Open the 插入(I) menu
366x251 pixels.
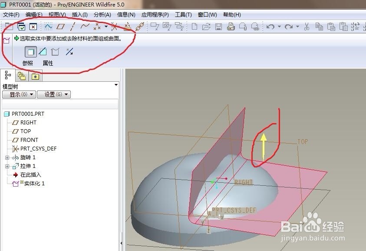pos(79,15)
